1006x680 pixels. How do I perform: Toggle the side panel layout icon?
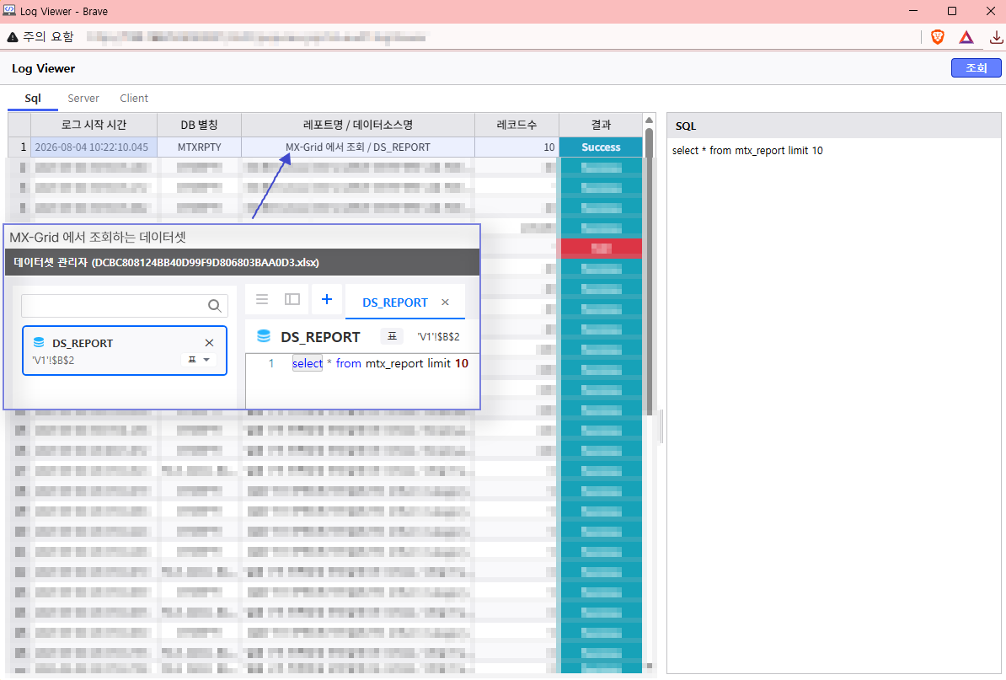tap(292, 299)
